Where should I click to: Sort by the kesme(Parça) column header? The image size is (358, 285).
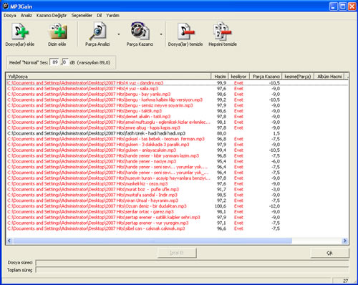click(x=298, y=77)
